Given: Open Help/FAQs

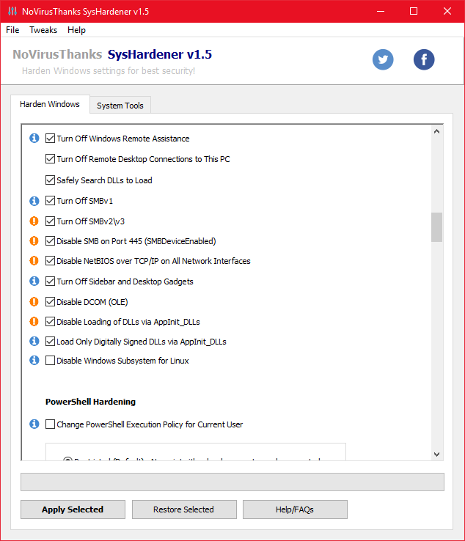Looking at the screenshot, I should tap(295, 509).
